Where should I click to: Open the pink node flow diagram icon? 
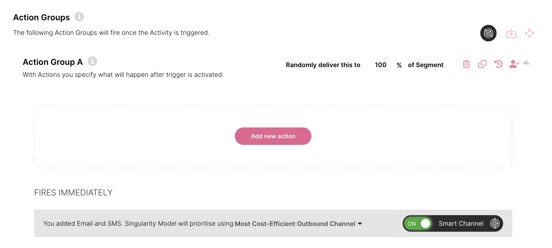coord(529,33)
